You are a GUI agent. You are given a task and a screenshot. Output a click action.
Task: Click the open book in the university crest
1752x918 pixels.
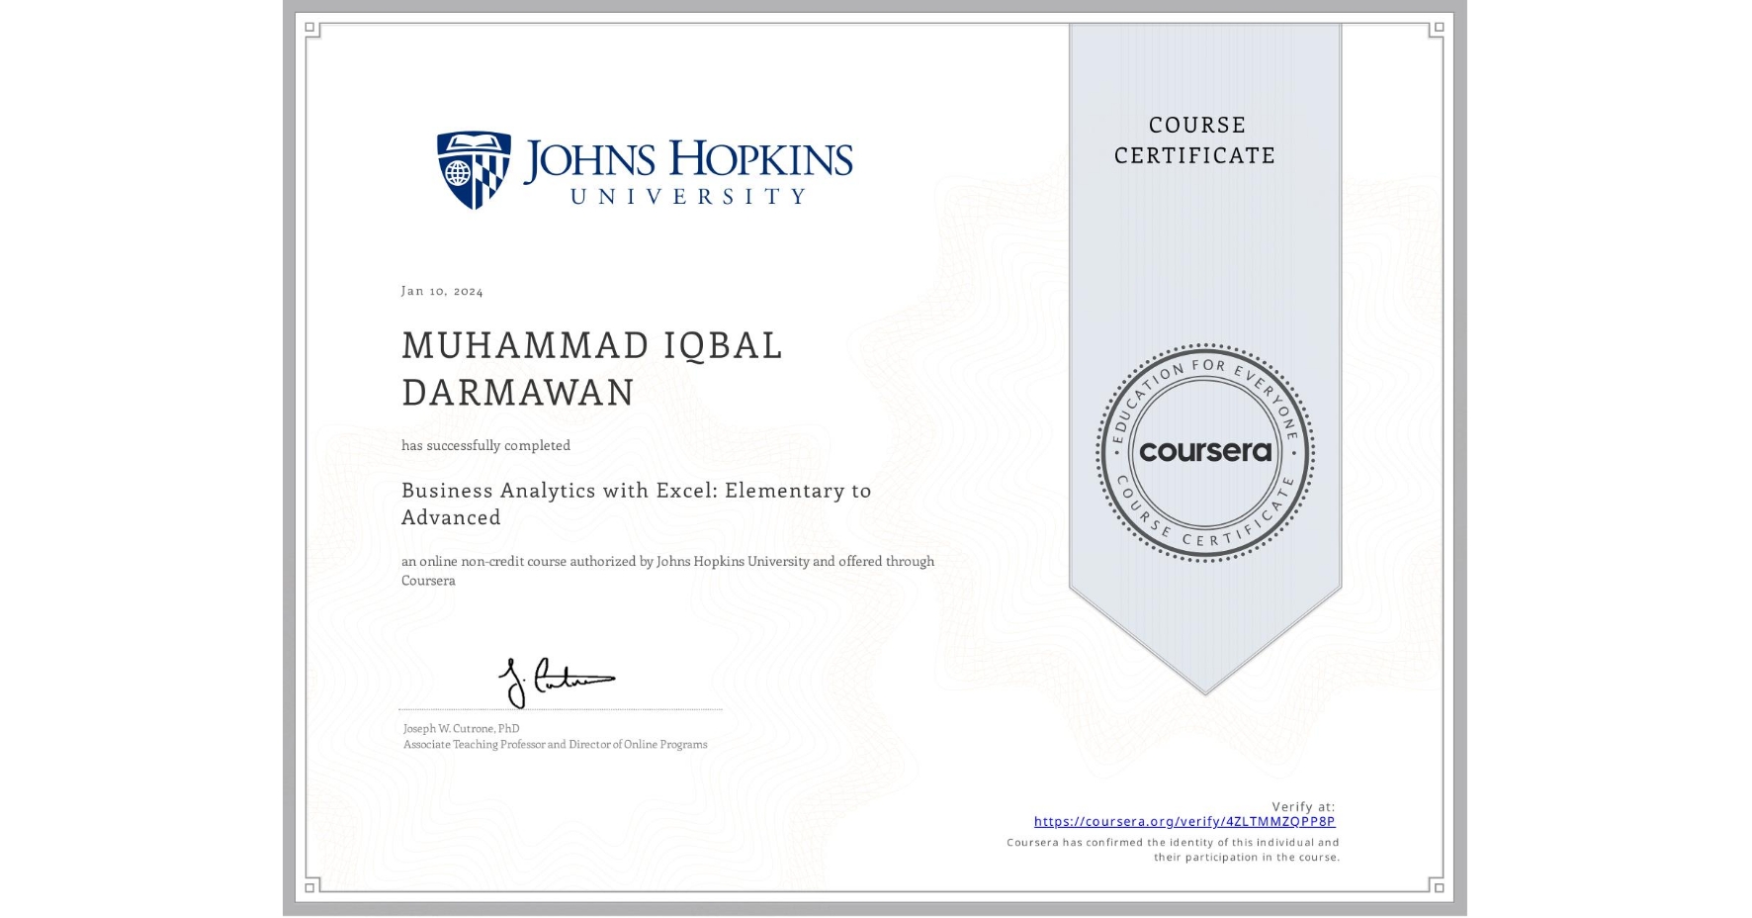point(472,140)
